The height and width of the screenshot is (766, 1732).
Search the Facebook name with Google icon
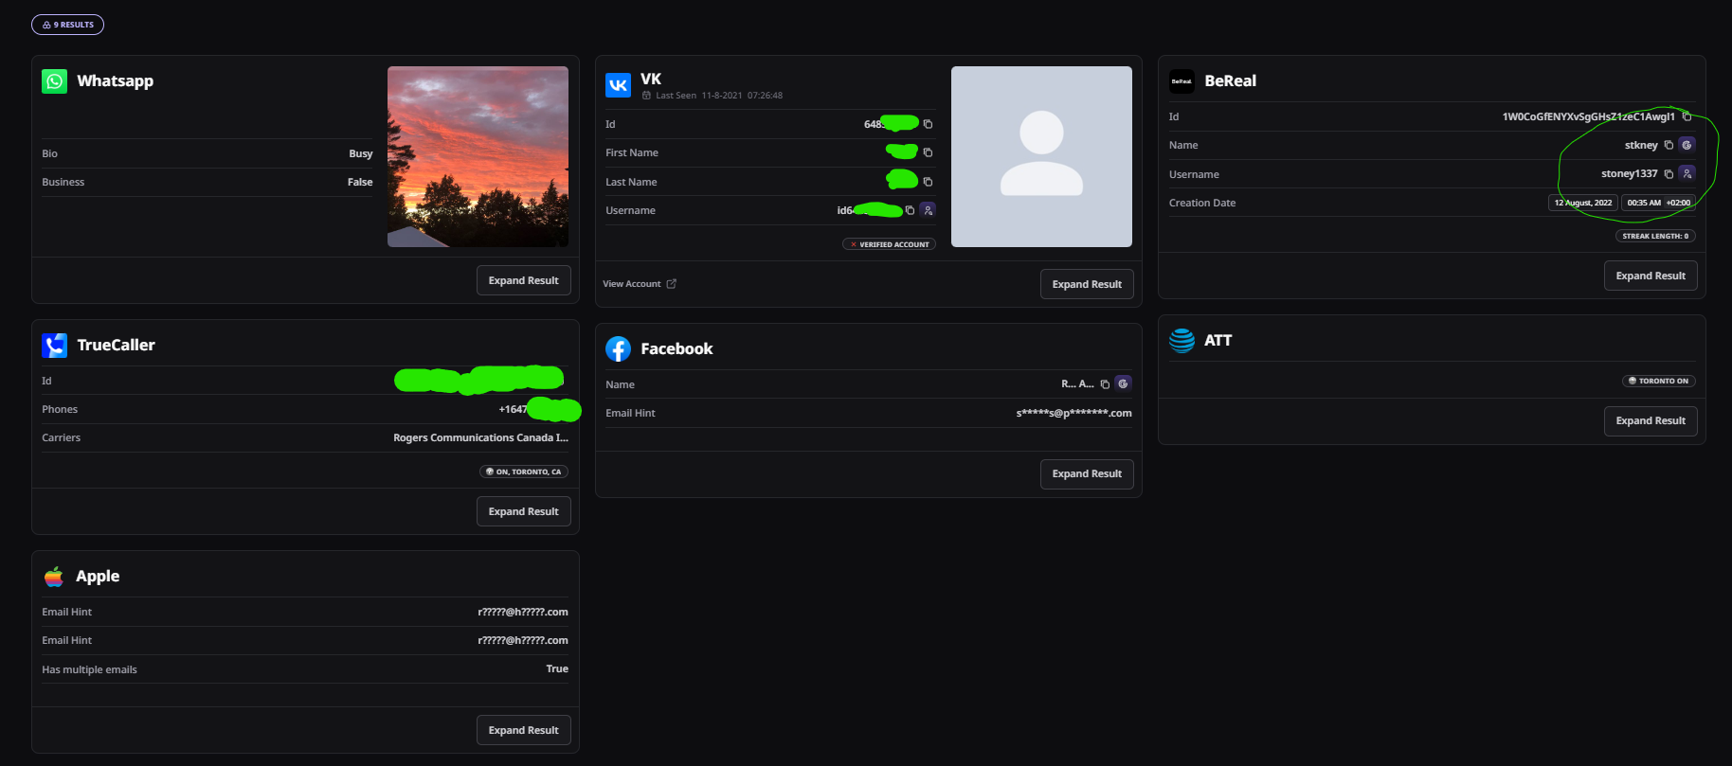1123,383
